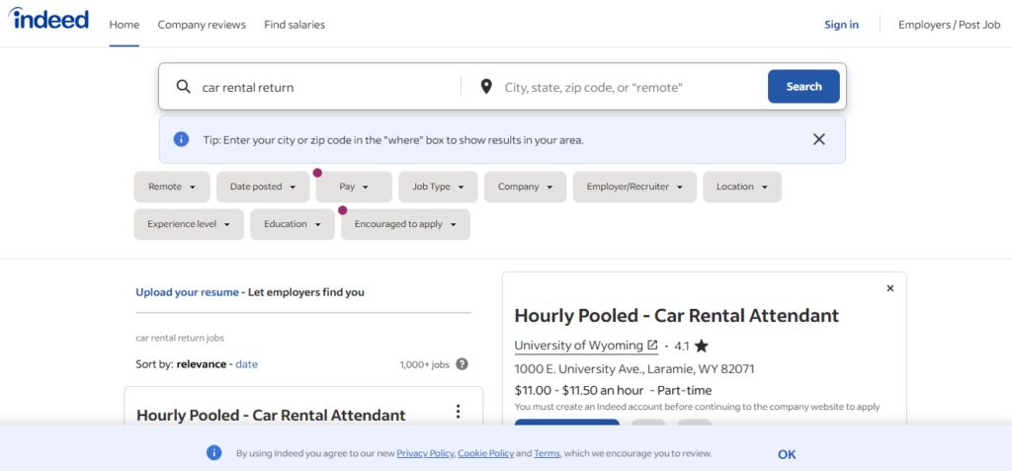Click the 4.1 rating number
This screenshot has width=1012, height=471.
click(682, 346)
